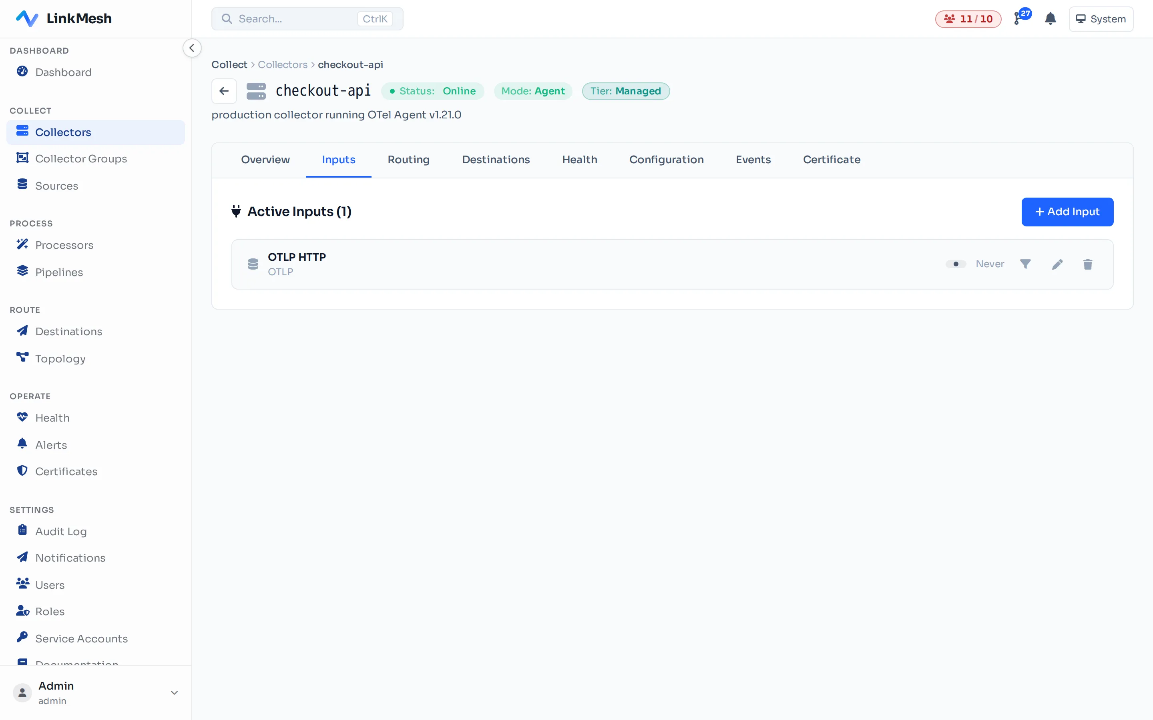Edit OTLP HTTP input with pencil icon

click(x=1057, y=264)
